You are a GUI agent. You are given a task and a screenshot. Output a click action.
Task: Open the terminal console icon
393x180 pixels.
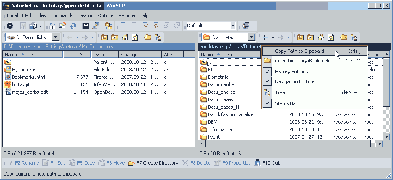86,26
